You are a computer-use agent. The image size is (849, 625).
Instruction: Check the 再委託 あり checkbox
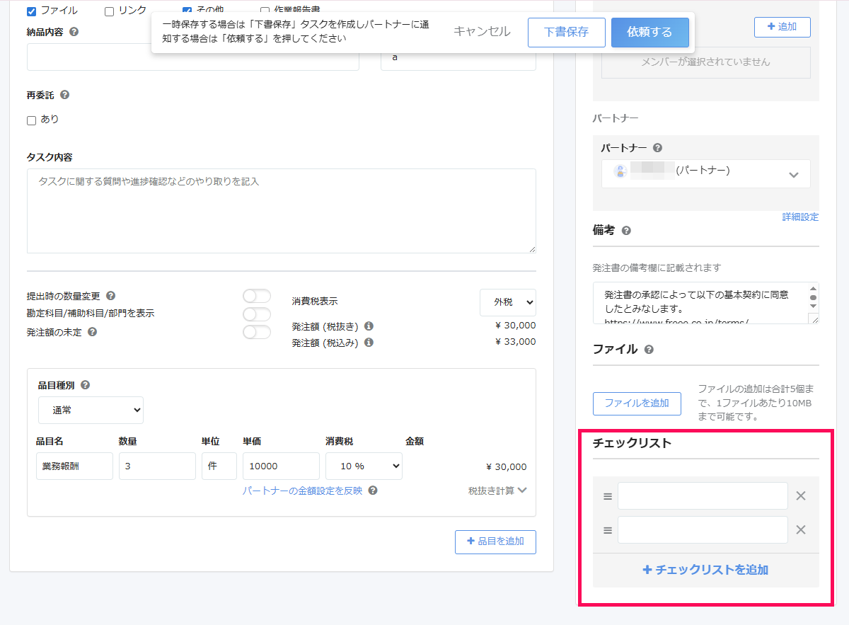31,120
